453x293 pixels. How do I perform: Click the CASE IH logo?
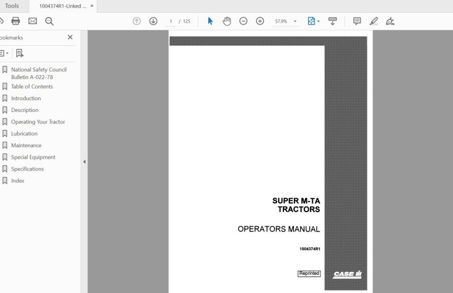pyautogui.click(x=347, y=274)
